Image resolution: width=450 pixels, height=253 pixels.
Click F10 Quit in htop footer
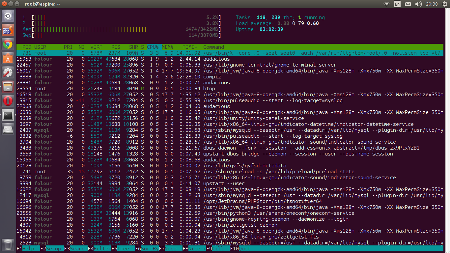tap(244, 249)
